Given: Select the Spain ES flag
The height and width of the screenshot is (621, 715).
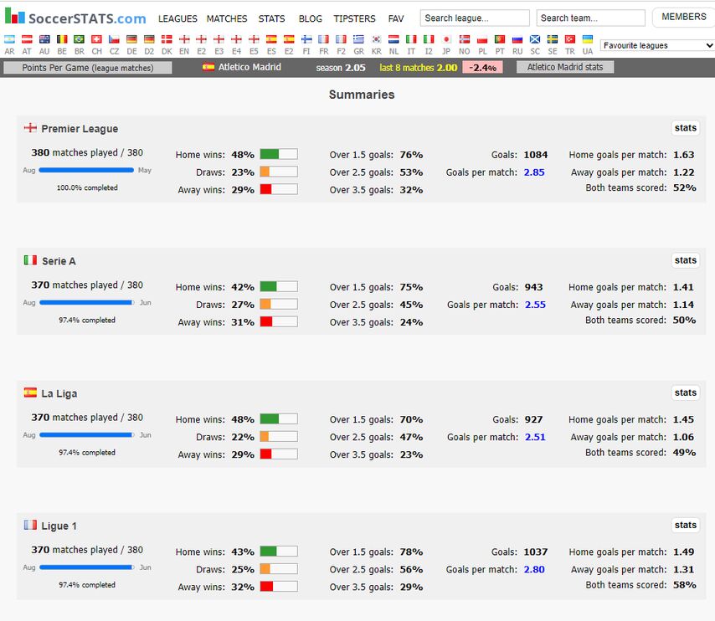Looking at the screenshot, I should coord(271,39).
